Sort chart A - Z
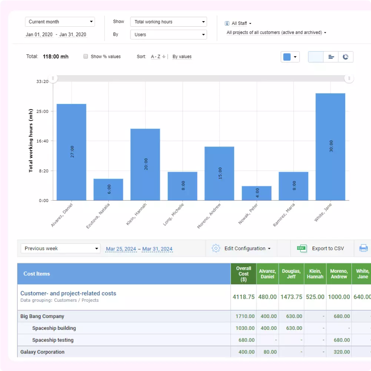 pos(155,57)
